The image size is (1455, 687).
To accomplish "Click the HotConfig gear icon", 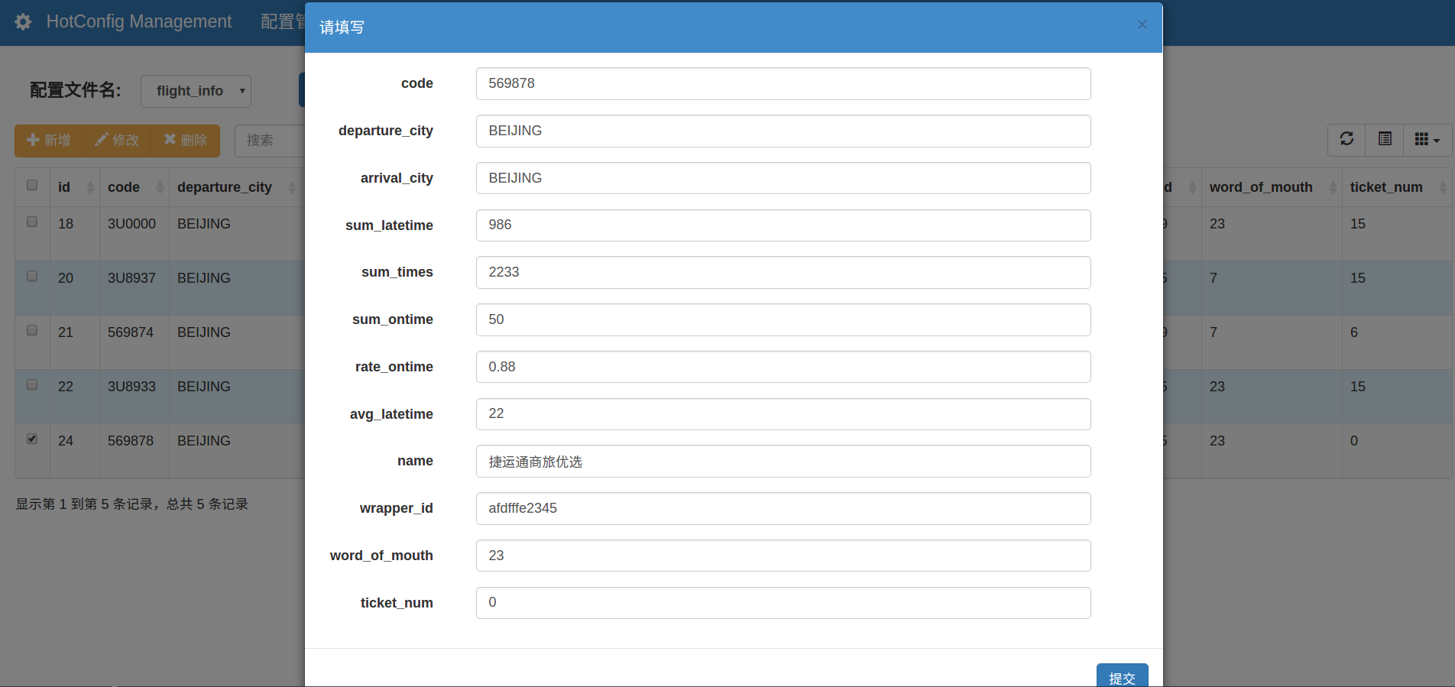I will (24, 21).
